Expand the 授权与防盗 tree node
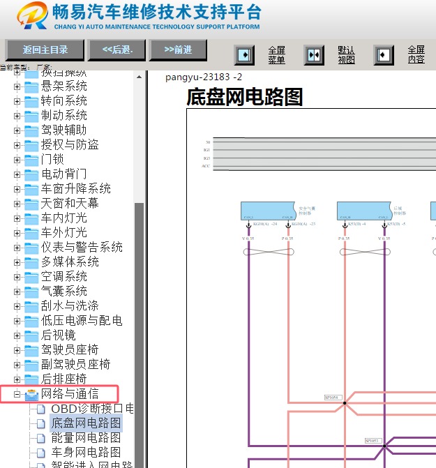 17,145
